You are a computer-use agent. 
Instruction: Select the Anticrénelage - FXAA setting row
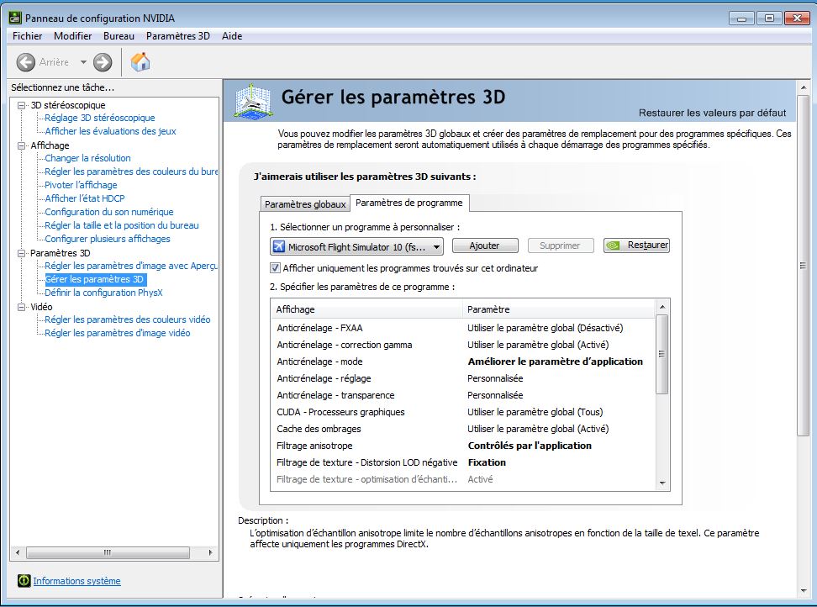pyautogui.click(x=462, y=328)
